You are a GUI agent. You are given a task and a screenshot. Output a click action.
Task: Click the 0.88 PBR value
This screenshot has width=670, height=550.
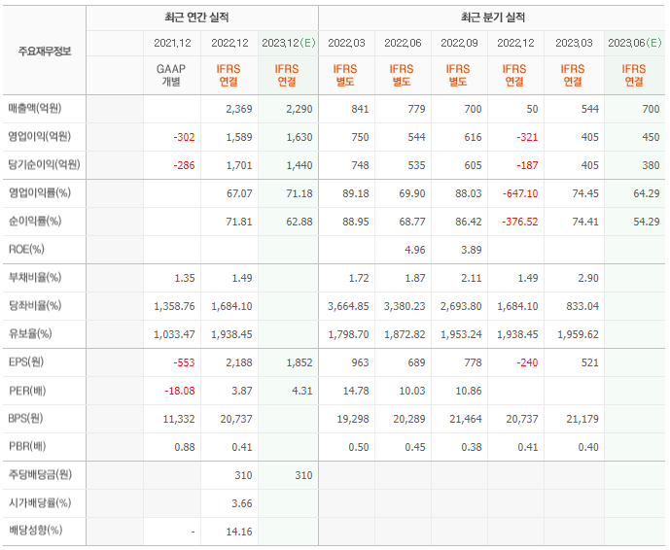click(185, 448)
